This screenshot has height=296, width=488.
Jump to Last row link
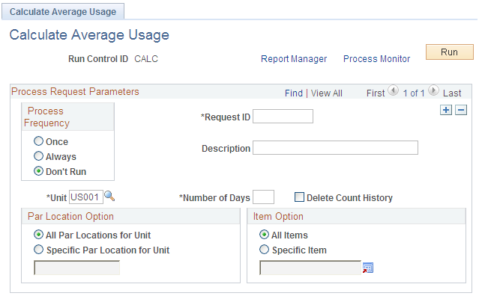pos(452,93)
